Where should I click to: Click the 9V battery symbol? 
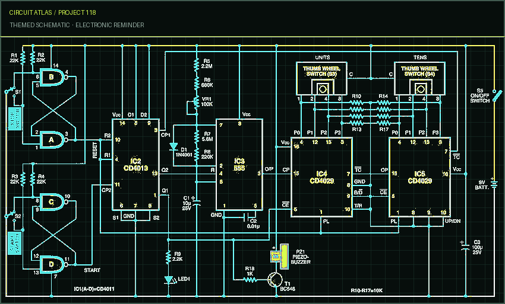[x=494, y=184]
